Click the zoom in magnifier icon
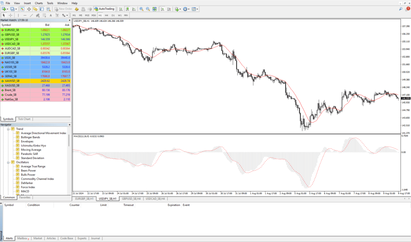This screenshot has width=411, height=242. [x=141, y=9]
